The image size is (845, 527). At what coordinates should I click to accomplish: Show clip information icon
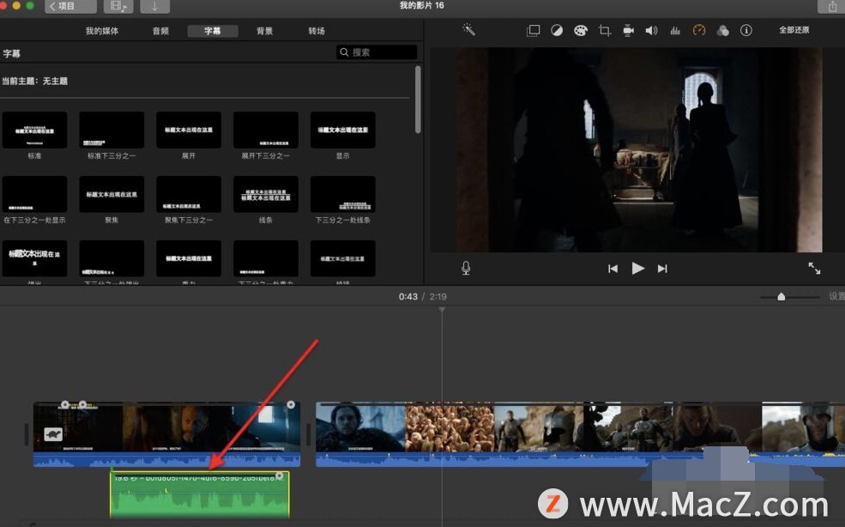tap(746, 31)
